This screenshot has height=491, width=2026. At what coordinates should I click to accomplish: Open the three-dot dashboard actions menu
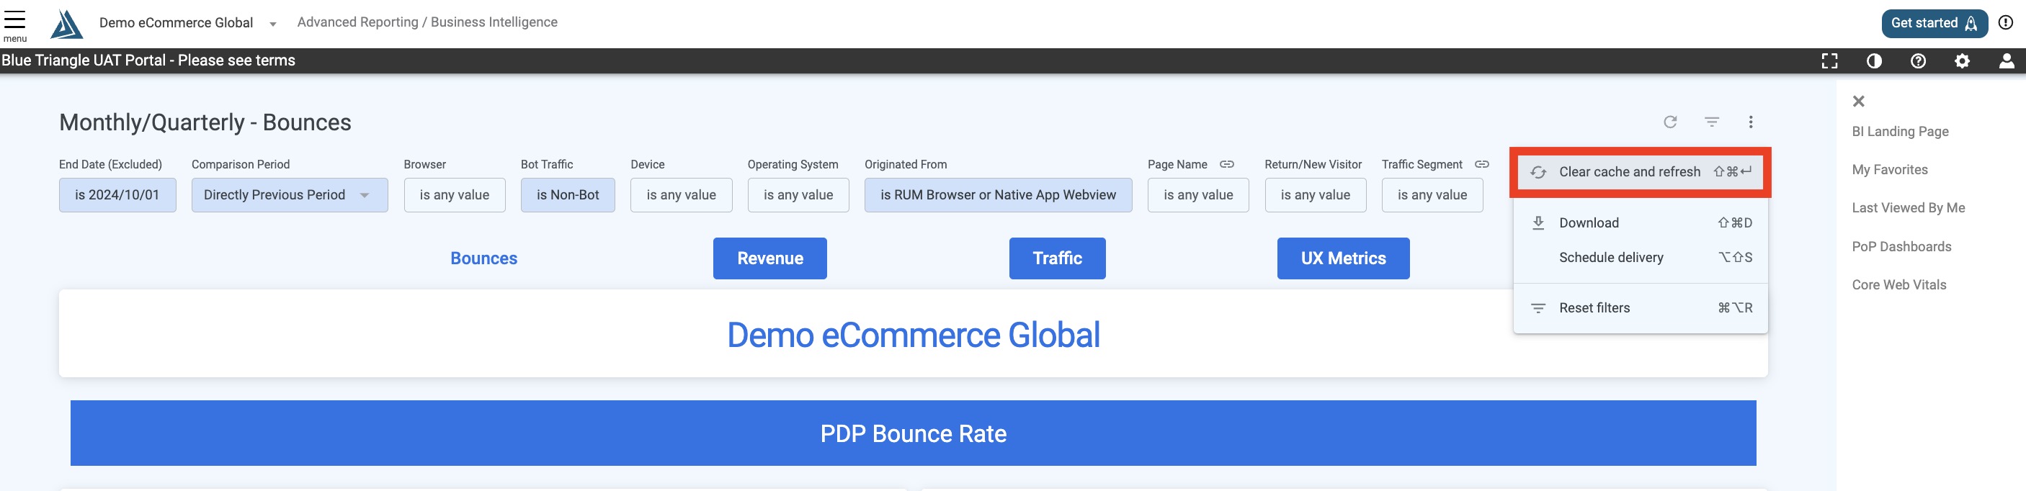click(x=1751, y=122)
